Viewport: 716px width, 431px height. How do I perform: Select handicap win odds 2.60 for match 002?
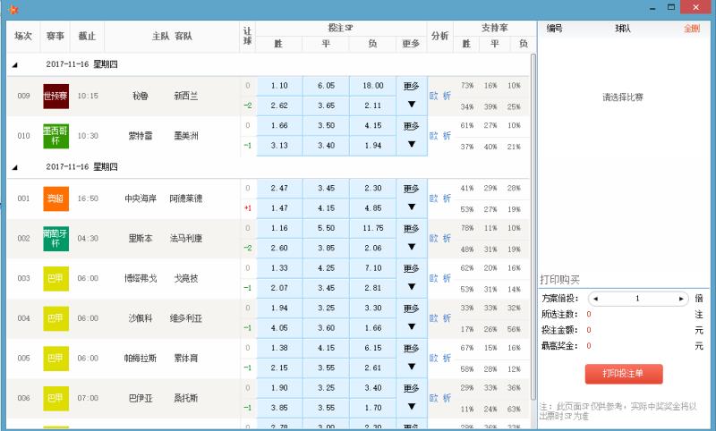[279, 249]
